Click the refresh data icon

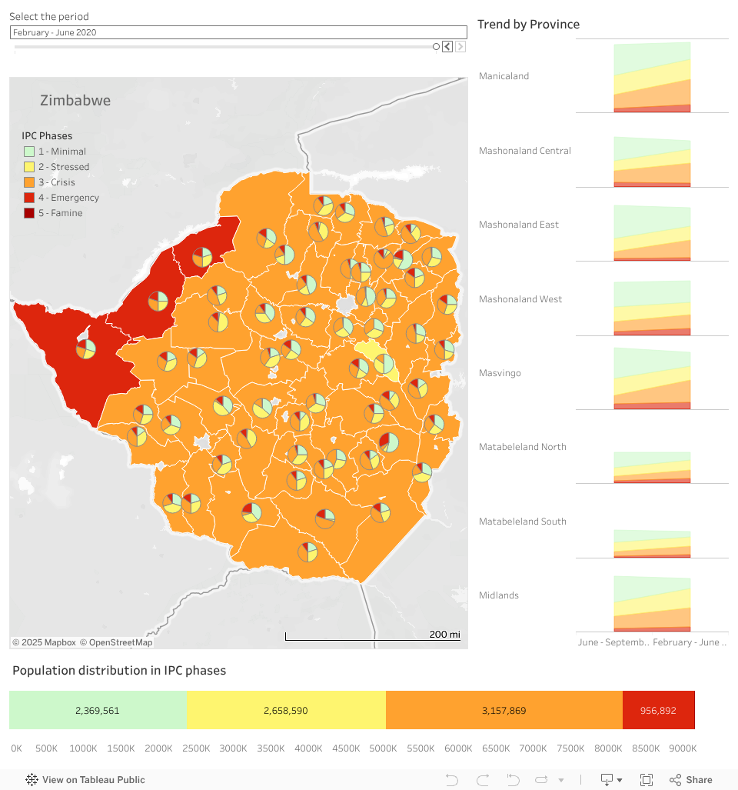[541, 780]
